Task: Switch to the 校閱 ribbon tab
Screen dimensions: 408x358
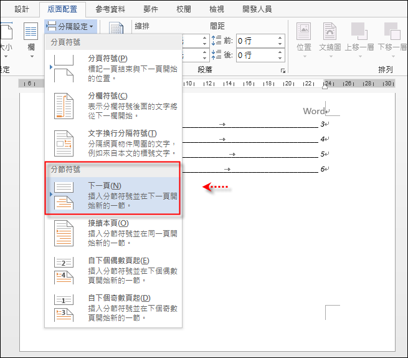Action: (x=184, y=9)
